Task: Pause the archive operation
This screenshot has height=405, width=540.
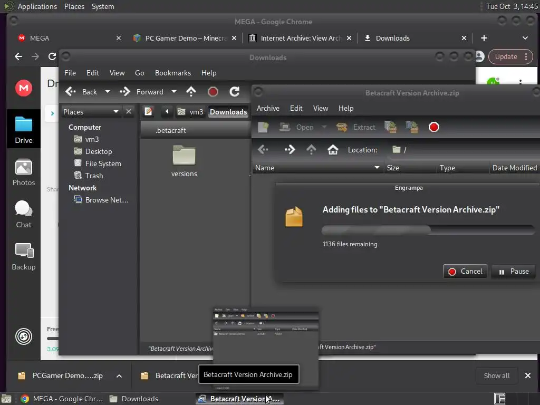Action: pos(514,272)
